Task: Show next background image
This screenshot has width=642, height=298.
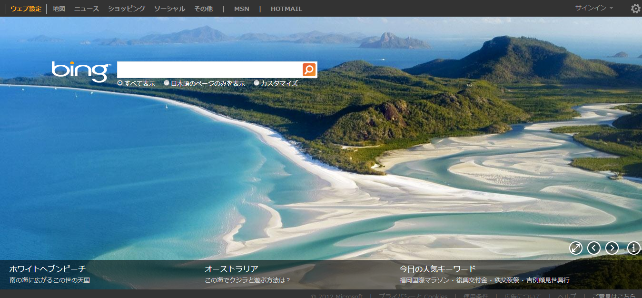Action: [612, 248]
